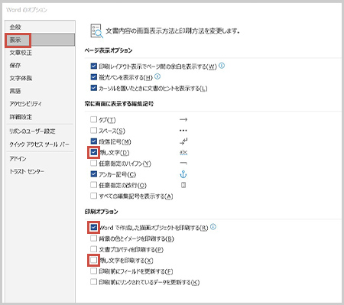Click info icon beside ページ間の余白を表示する
The width and height of the screenshot is (344, 305).
pyautogui.click(x=222, y=66)
